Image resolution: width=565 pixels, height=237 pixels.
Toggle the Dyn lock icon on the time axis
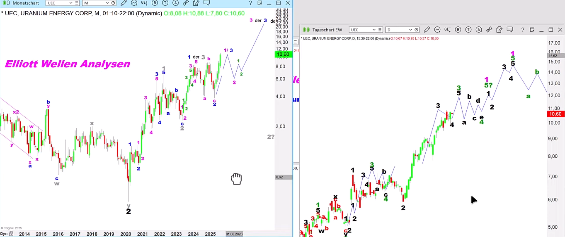tap(11, 234)
